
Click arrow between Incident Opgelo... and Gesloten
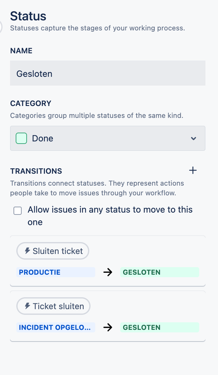(x=108, y=327)
